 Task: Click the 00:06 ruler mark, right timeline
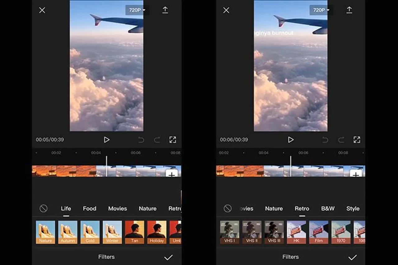(303, 153)
